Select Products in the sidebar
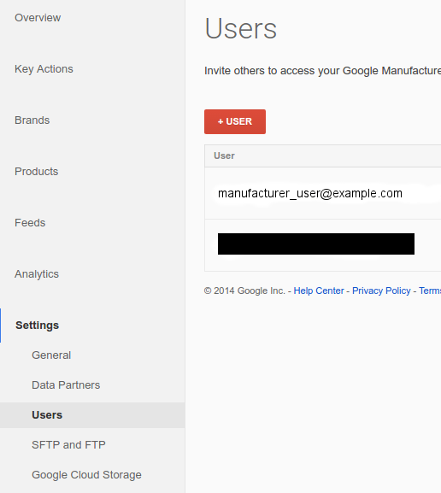 point(37,172)
